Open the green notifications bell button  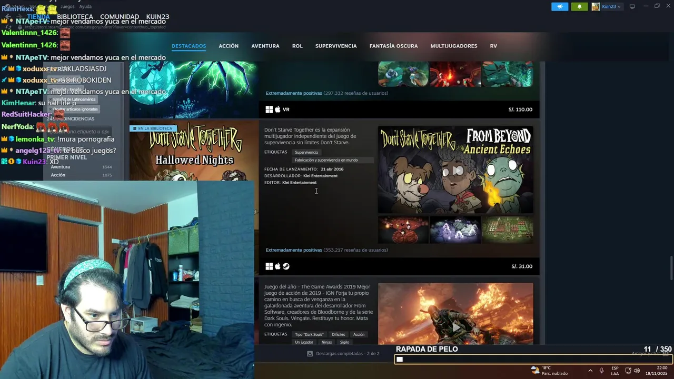[x=579, y=6]
